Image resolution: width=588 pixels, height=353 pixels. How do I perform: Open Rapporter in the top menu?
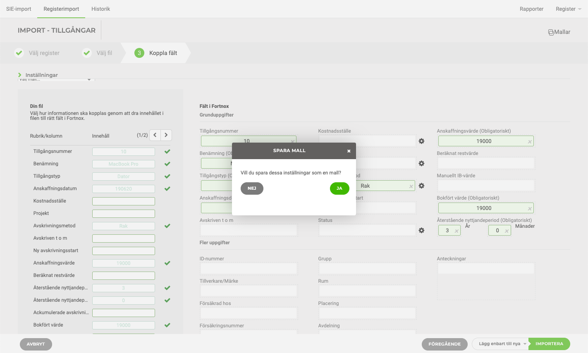click(x=531, y=9)
